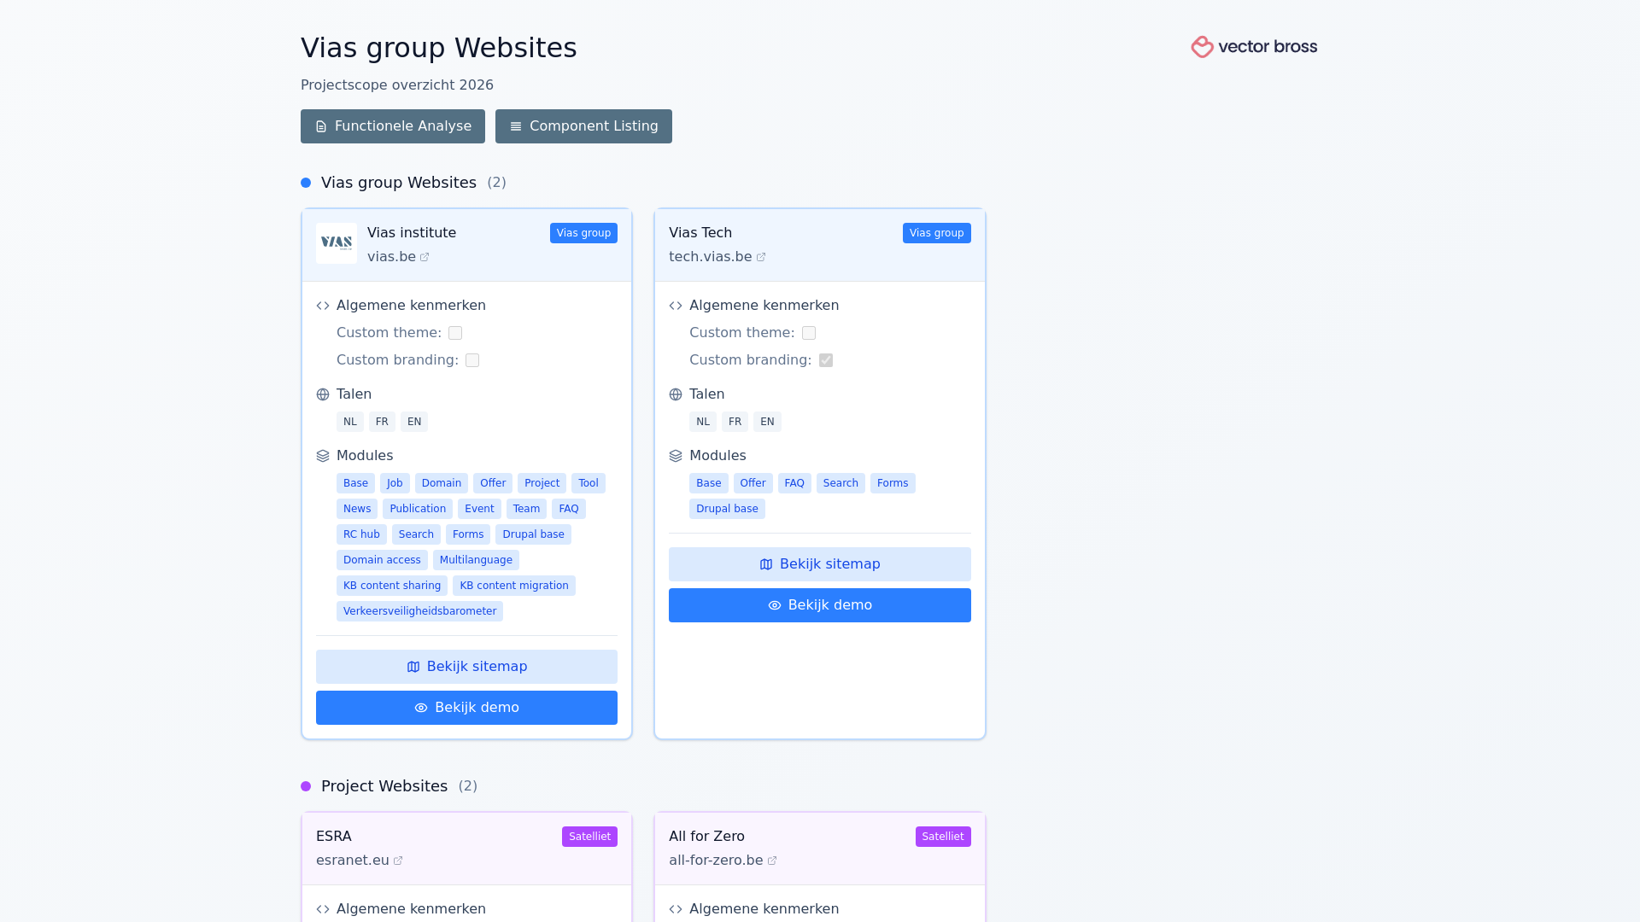The width and height of the screenshot is (1640, 922).
Task: Click the map icon on Vias Tech sitemap button
Action: tap(766, 564)
